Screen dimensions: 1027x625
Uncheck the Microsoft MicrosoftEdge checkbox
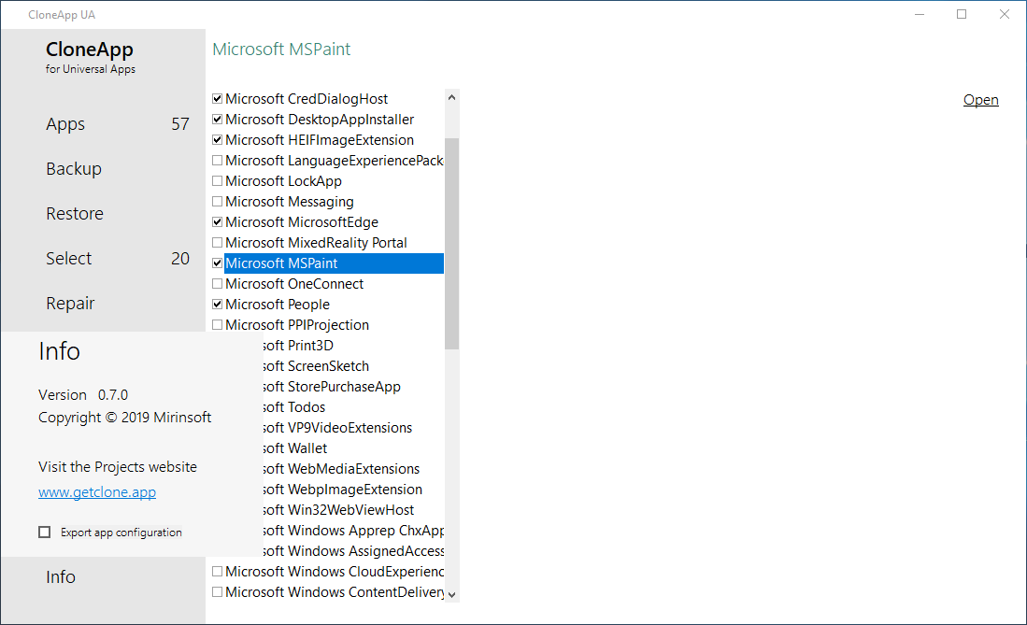[218, 222]
